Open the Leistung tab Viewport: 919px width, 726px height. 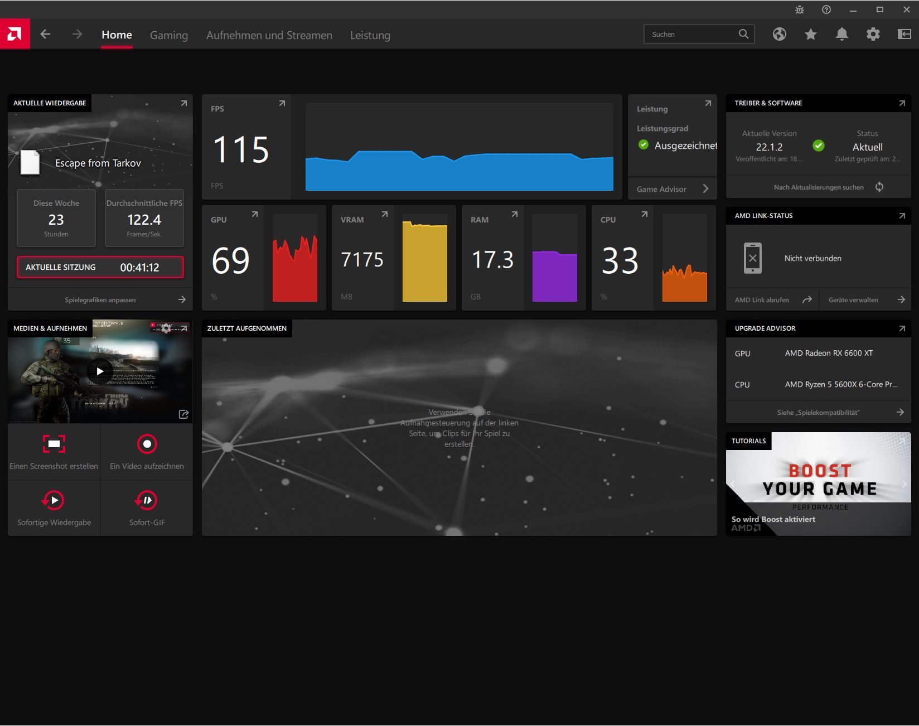(370, 35)
